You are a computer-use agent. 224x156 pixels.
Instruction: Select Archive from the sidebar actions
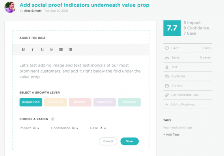[188, 86]
